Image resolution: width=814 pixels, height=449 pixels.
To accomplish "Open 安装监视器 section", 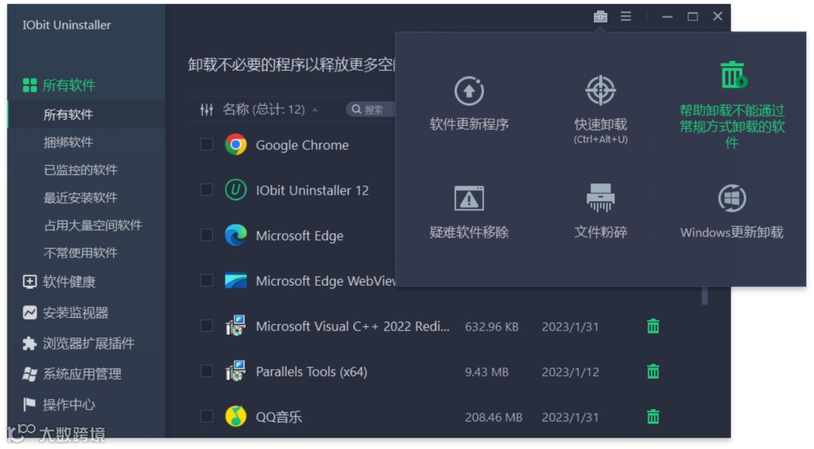I will pyautogui.click(x=66, y=313).
